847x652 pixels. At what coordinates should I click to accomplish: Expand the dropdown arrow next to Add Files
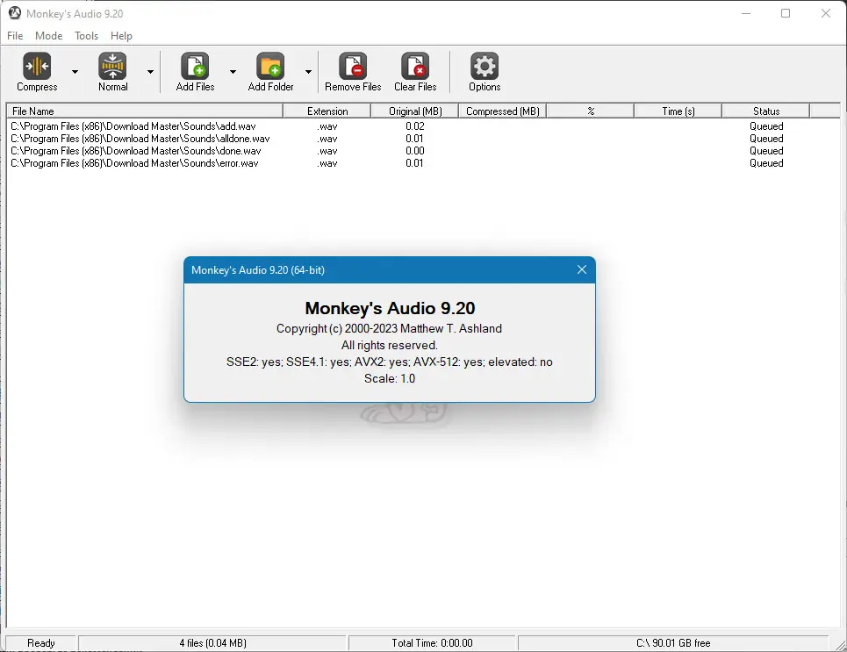pyautogui.click(x=233, y=71)
